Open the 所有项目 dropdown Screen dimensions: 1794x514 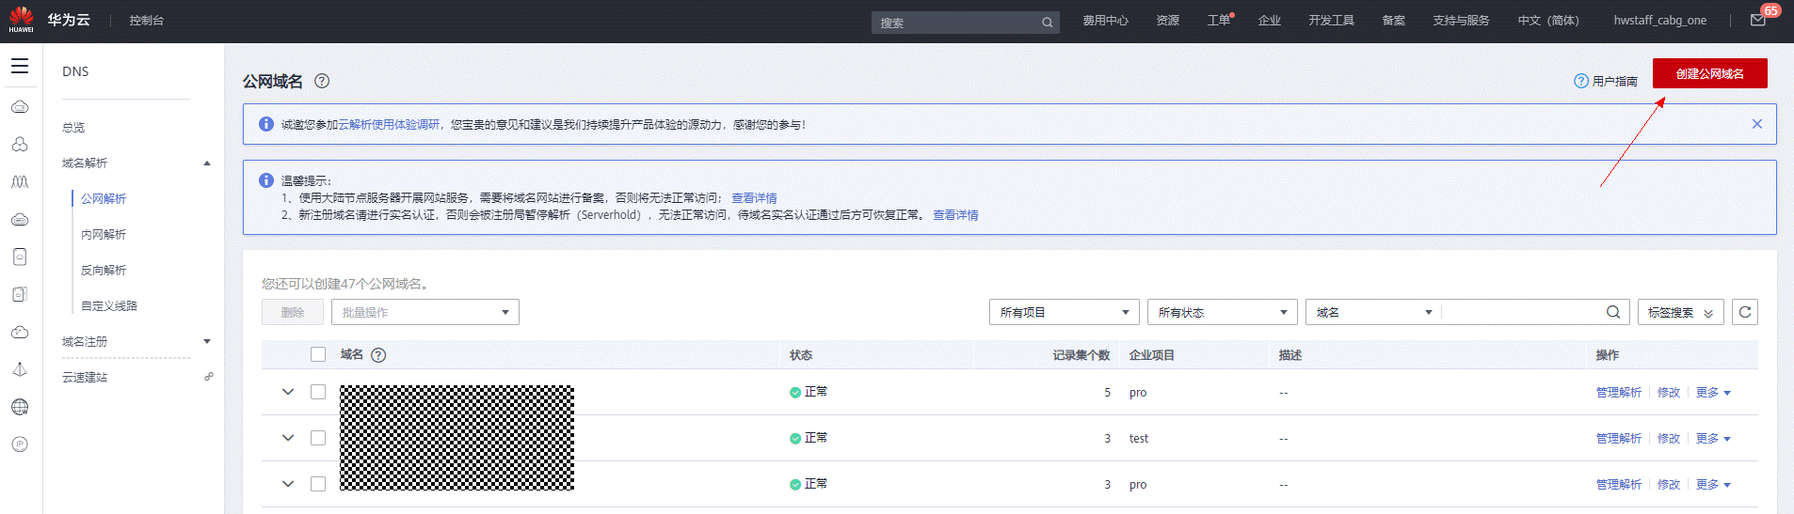pos(1064,312)
